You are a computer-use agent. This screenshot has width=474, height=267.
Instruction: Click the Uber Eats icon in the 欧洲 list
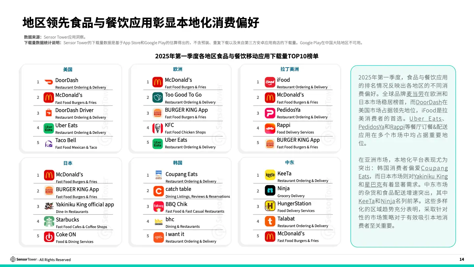pos(158,143)
